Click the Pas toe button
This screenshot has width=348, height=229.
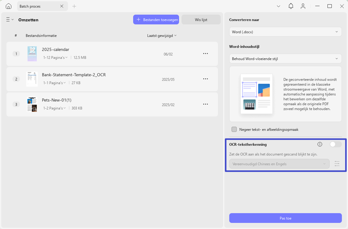[x=285, y=218]
